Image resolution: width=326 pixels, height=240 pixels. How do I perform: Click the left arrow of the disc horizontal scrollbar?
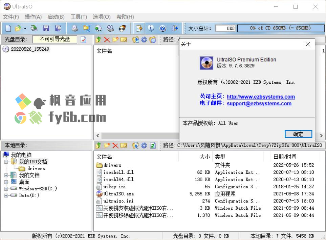point(98,136)
